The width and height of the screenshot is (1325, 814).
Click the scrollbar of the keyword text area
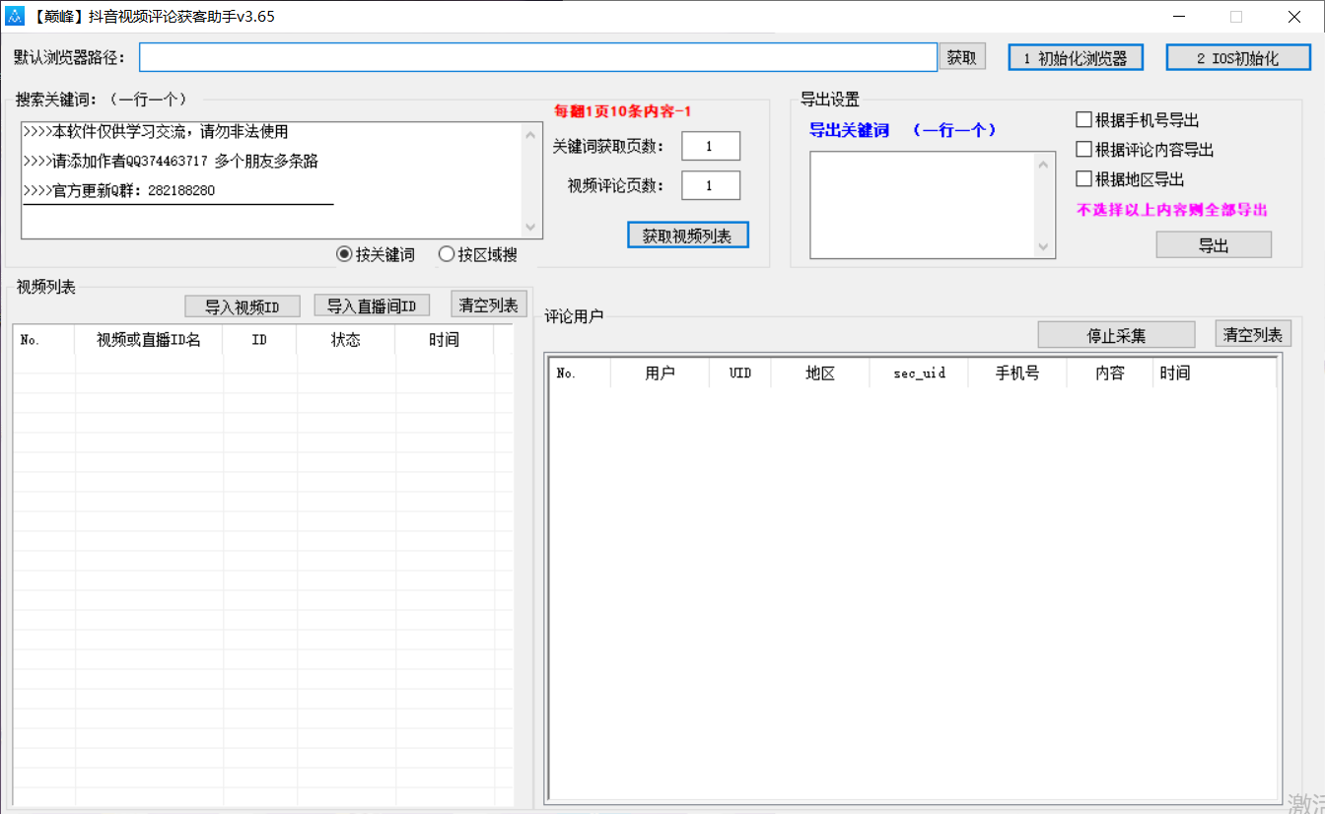click(530, 180)
